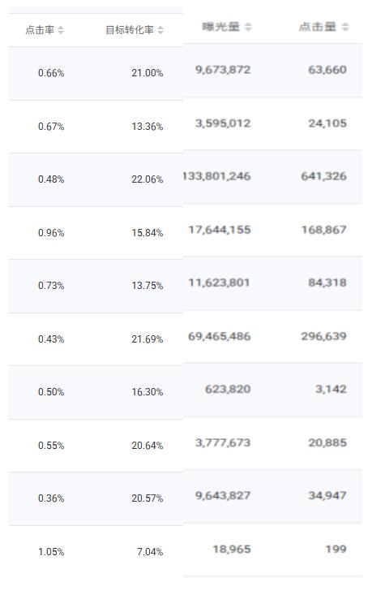368x608 pixels.
Task: Select the cell showing 13.36% conversion rate
Action: (148, 127)
